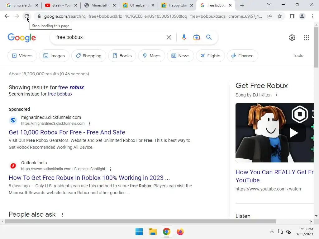Search by image with camera icon
The image size is (319, 239).
click(197, 37)
